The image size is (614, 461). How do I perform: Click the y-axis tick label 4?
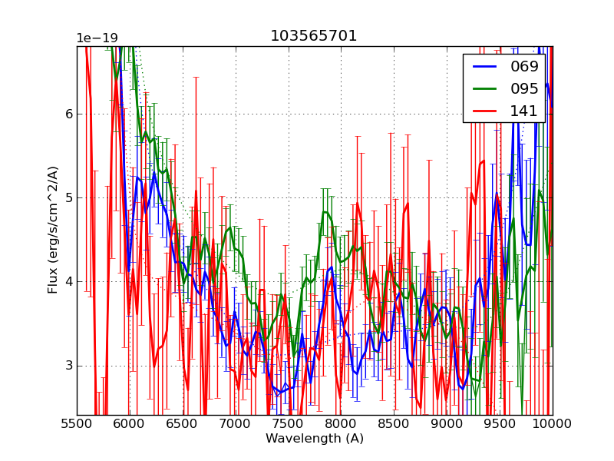click(x=68, y=281)
